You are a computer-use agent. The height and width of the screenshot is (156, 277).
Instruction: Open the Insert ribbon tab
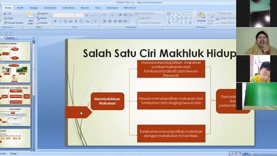20,8
